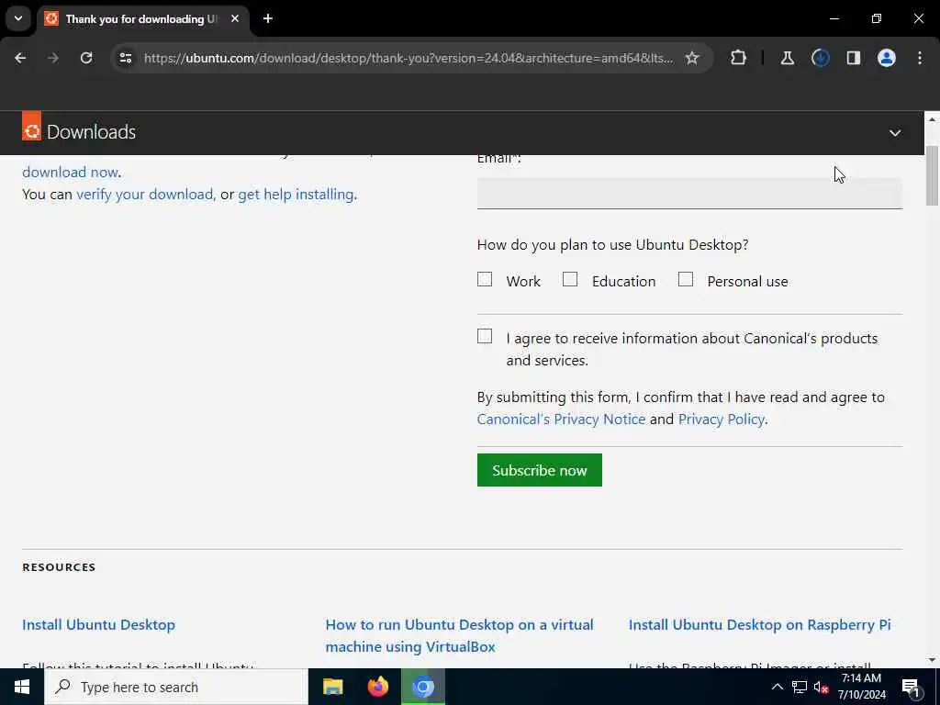
Task: Launch Firefox from taskbar
Action: pyautogui.click(x=377, y=687)
